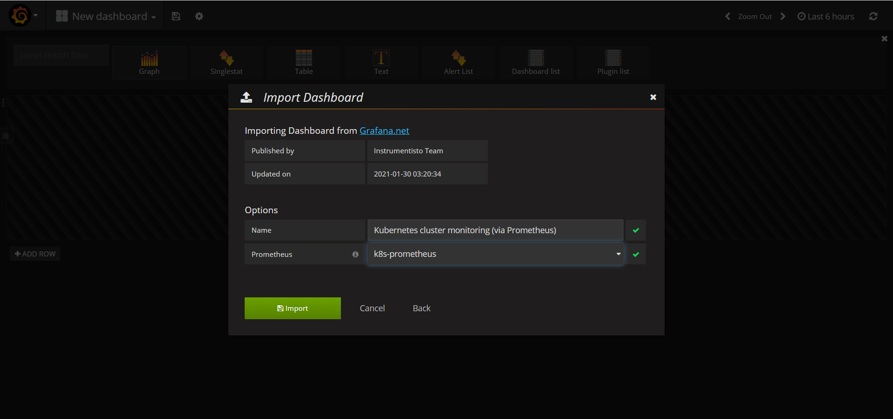Open the Grafana.net link

pos(384,131)
